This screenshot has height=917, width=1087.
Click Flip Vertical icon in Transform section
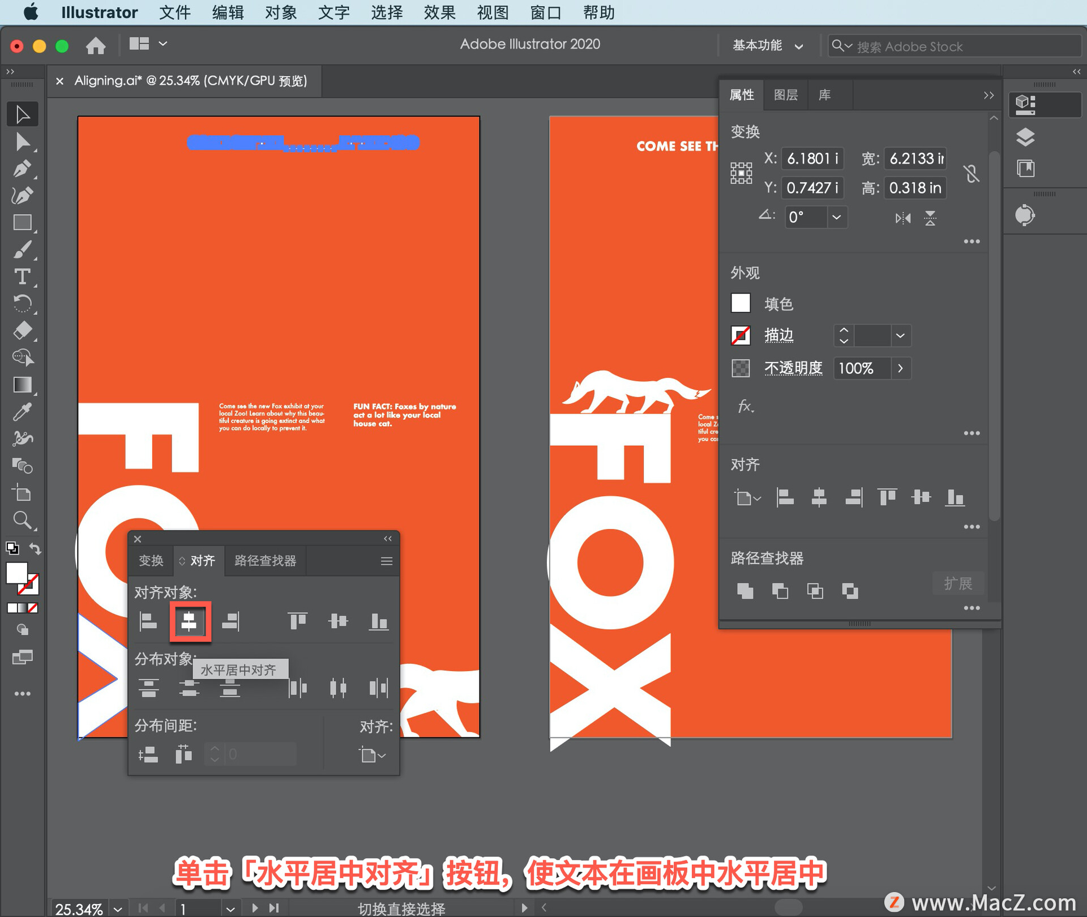[x=930, y=217]
